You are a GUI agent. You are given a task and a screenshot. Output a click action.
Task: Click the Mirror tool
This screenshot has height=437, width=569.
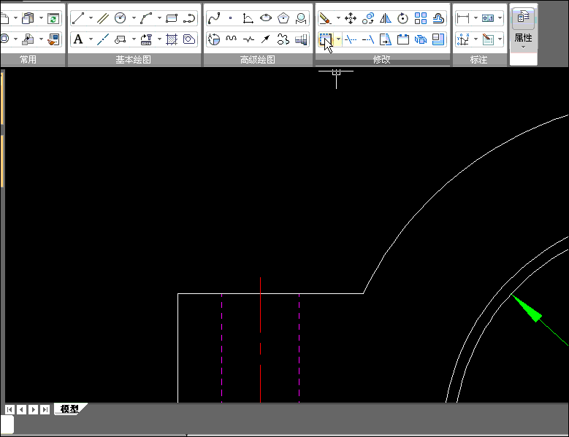tap(386, 18)
